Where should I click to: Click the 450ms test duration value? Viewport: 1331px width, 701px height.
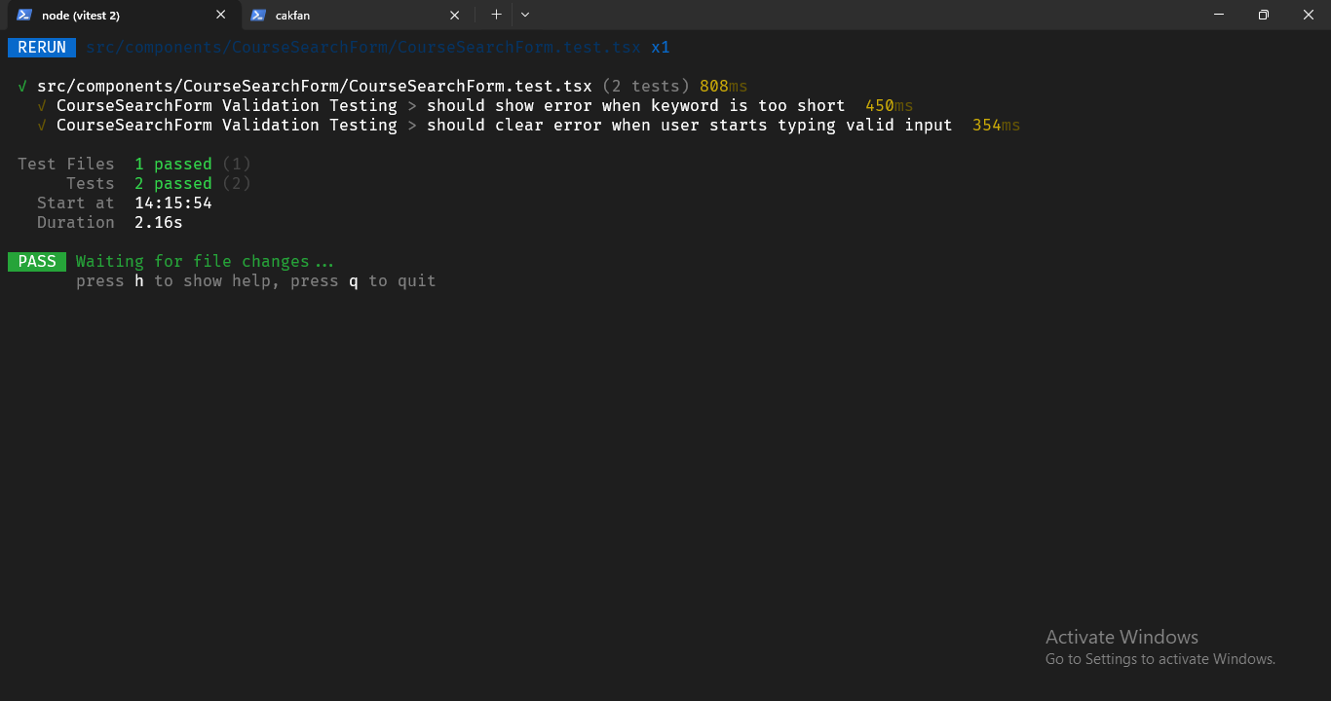(x=889, y=105)
